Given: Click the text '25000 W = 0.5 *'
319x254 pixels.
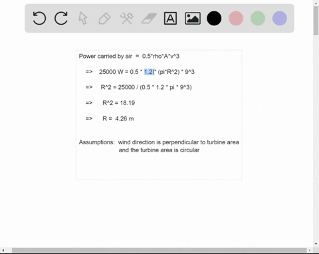Looking at the screenshot, I should 121,72.
